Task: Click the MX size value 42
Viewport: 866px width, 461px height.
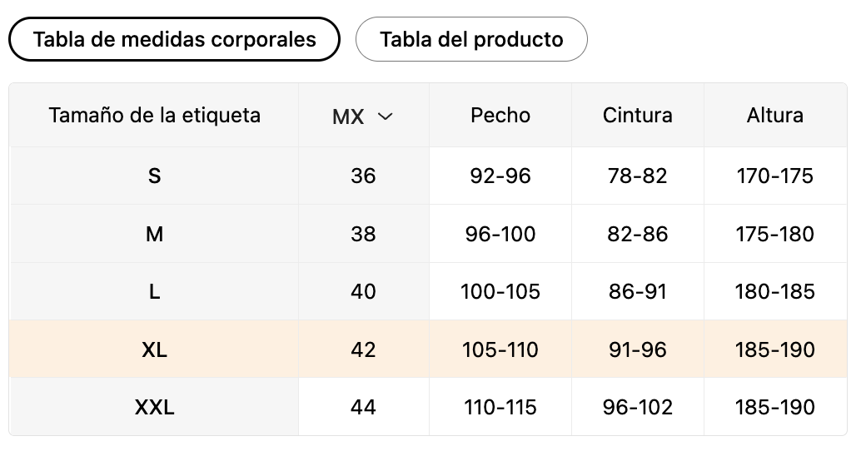Action: (x=363, y=349)
